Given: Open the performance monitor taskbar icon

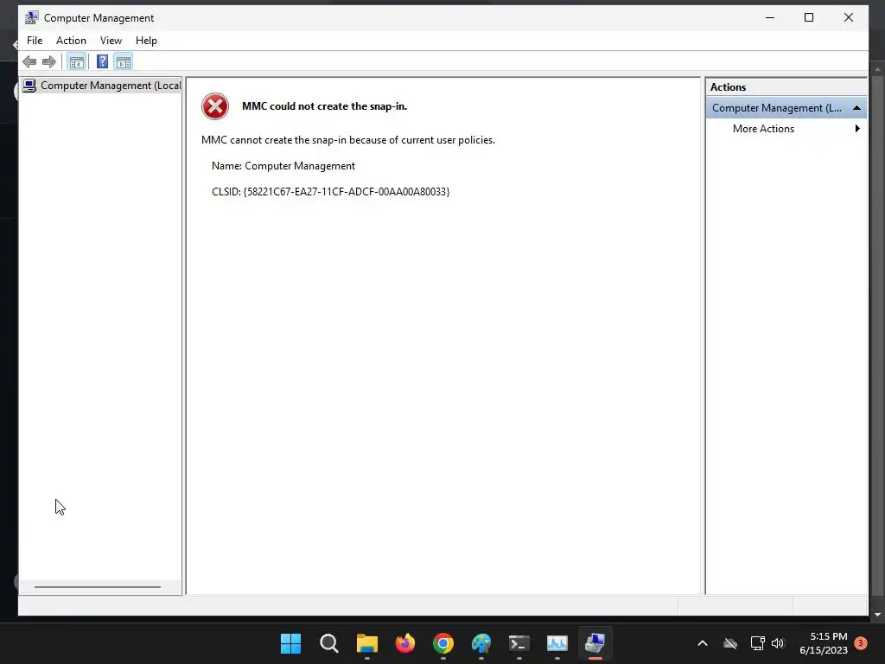Looking at the screenshot, I should [x=557, y=643].
